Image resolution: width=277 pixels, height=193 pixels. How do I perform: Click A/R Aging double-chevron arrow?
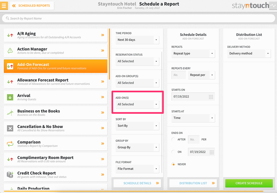tap(103, 35)
